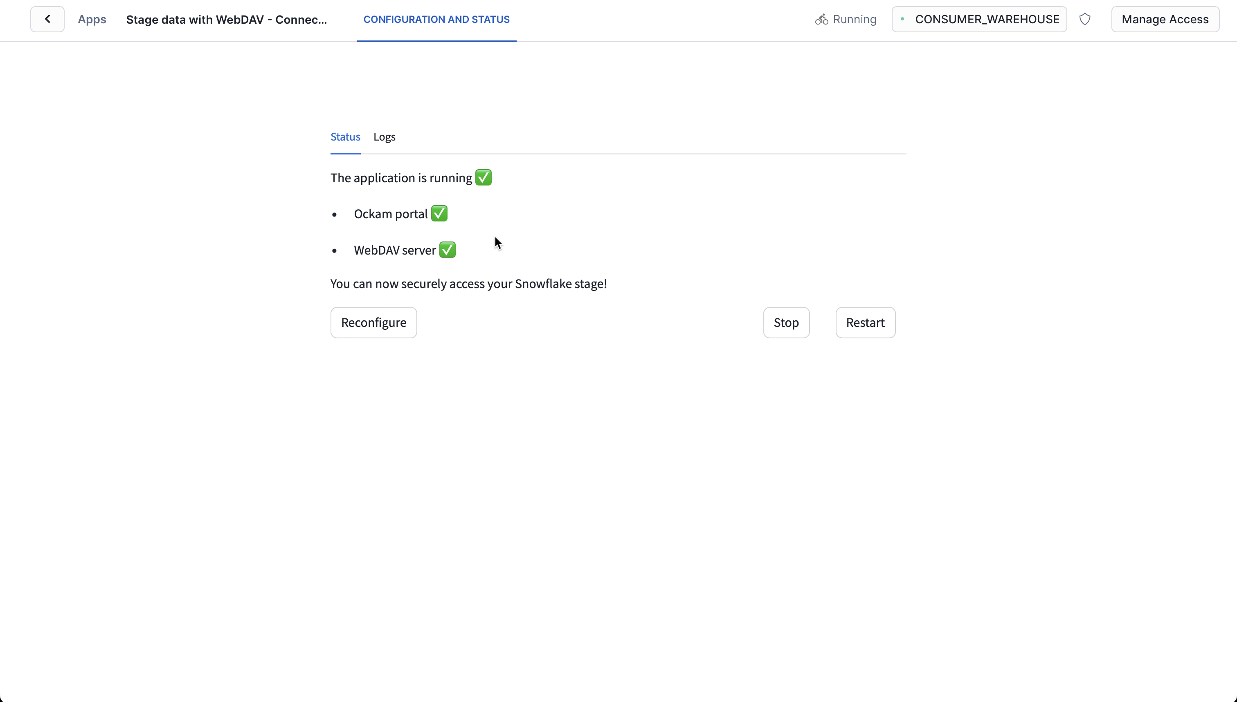Screen dimensions: 1237x702
Task: Click the Restart button
Action: pyautogui.click(x=865, y=322)
